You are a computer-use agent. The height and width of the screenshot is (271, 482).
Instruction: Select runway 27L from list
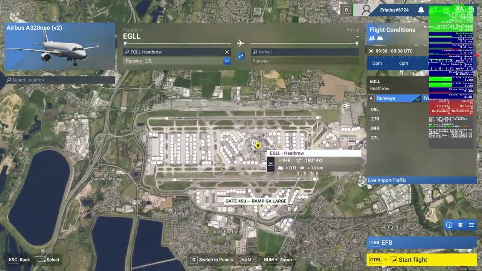click(x=375, y=138)
